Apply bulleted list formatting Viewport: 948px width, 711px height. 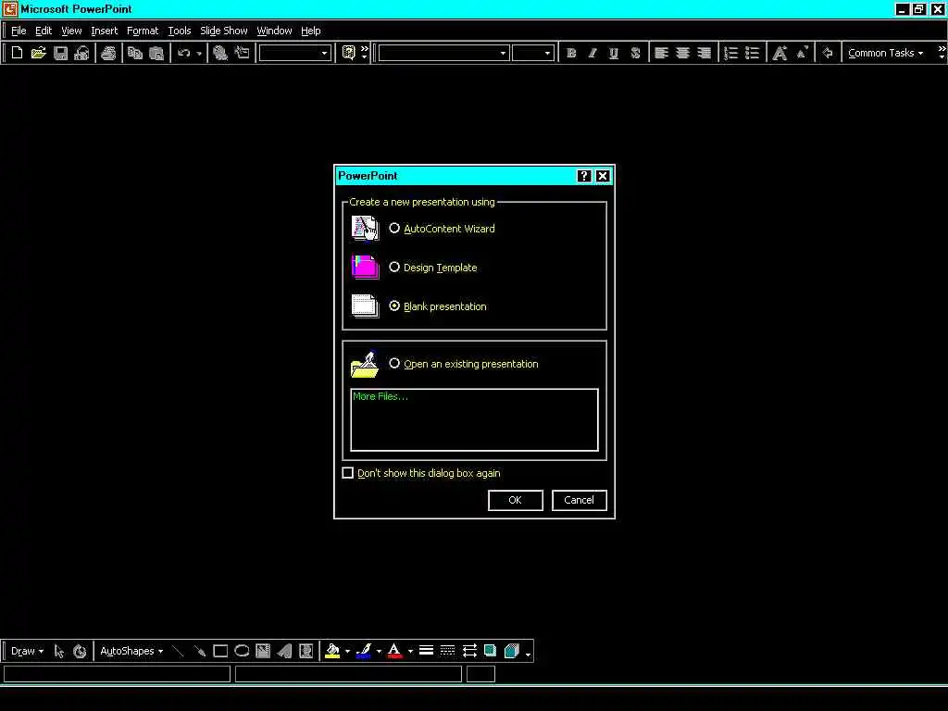(x=752, y=53)
